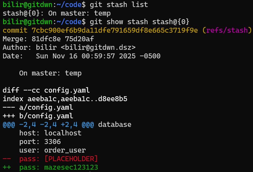Click the indented "On master: temp" commit message

tap(50, 73)
